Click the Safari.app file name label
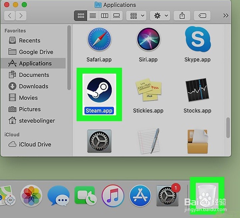This screenshot has height=218, width=240. 99,60
